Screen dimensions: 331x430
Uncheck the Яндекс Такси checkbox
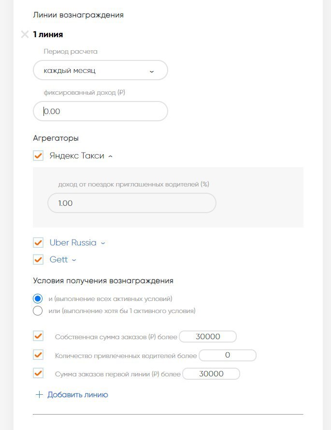(x=38, y=156)
